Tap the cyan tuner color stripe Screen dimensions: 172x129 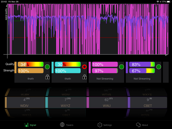coord(53,68)
